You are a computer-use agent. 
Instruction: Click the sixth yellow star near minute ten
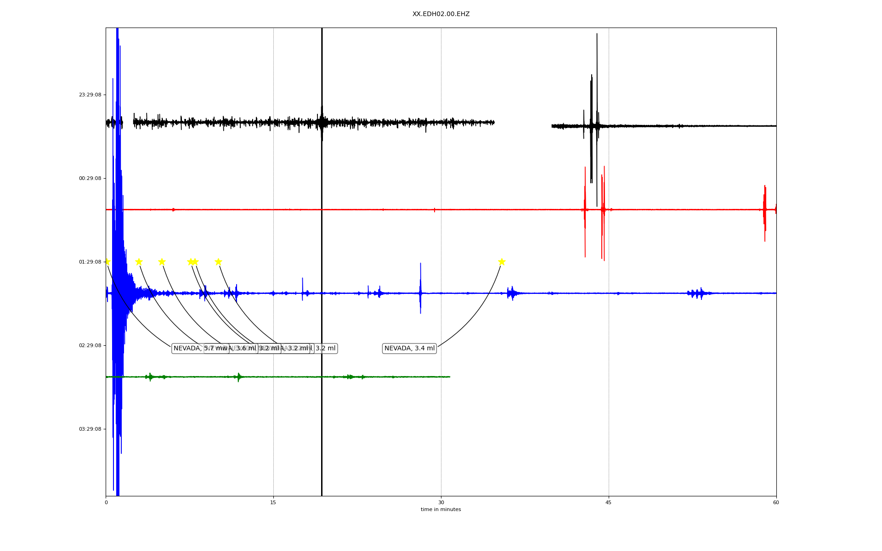click(x=218, y=262)
